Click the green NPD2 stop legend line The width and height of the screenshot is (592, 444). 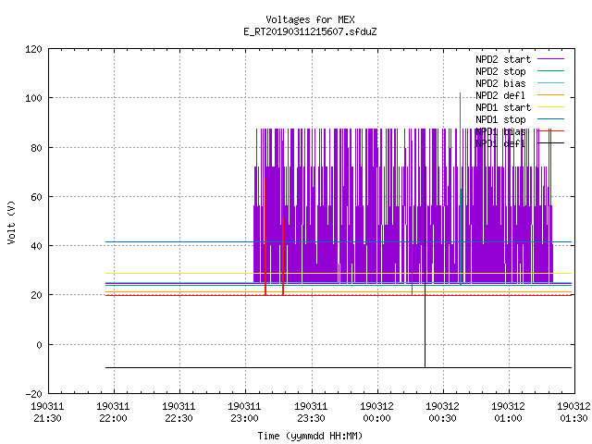550,70
